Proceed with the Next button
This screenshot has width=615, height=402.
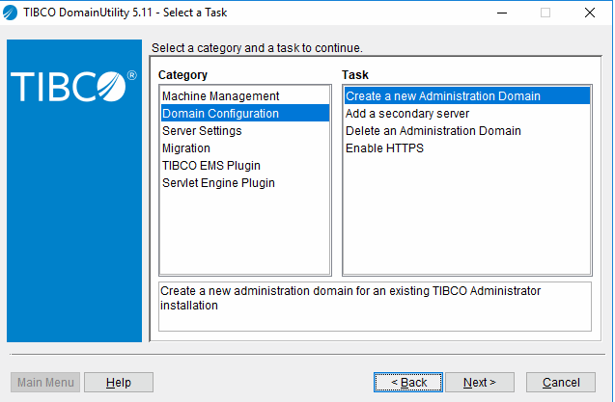point(480,383)
